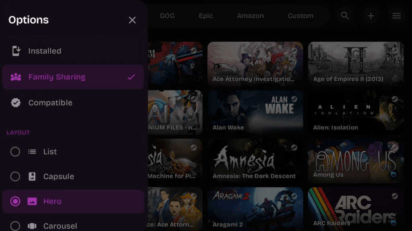The image size is (412, 231).
Task: Open the NIUM FILES game card
Action: tap(175, 112)
